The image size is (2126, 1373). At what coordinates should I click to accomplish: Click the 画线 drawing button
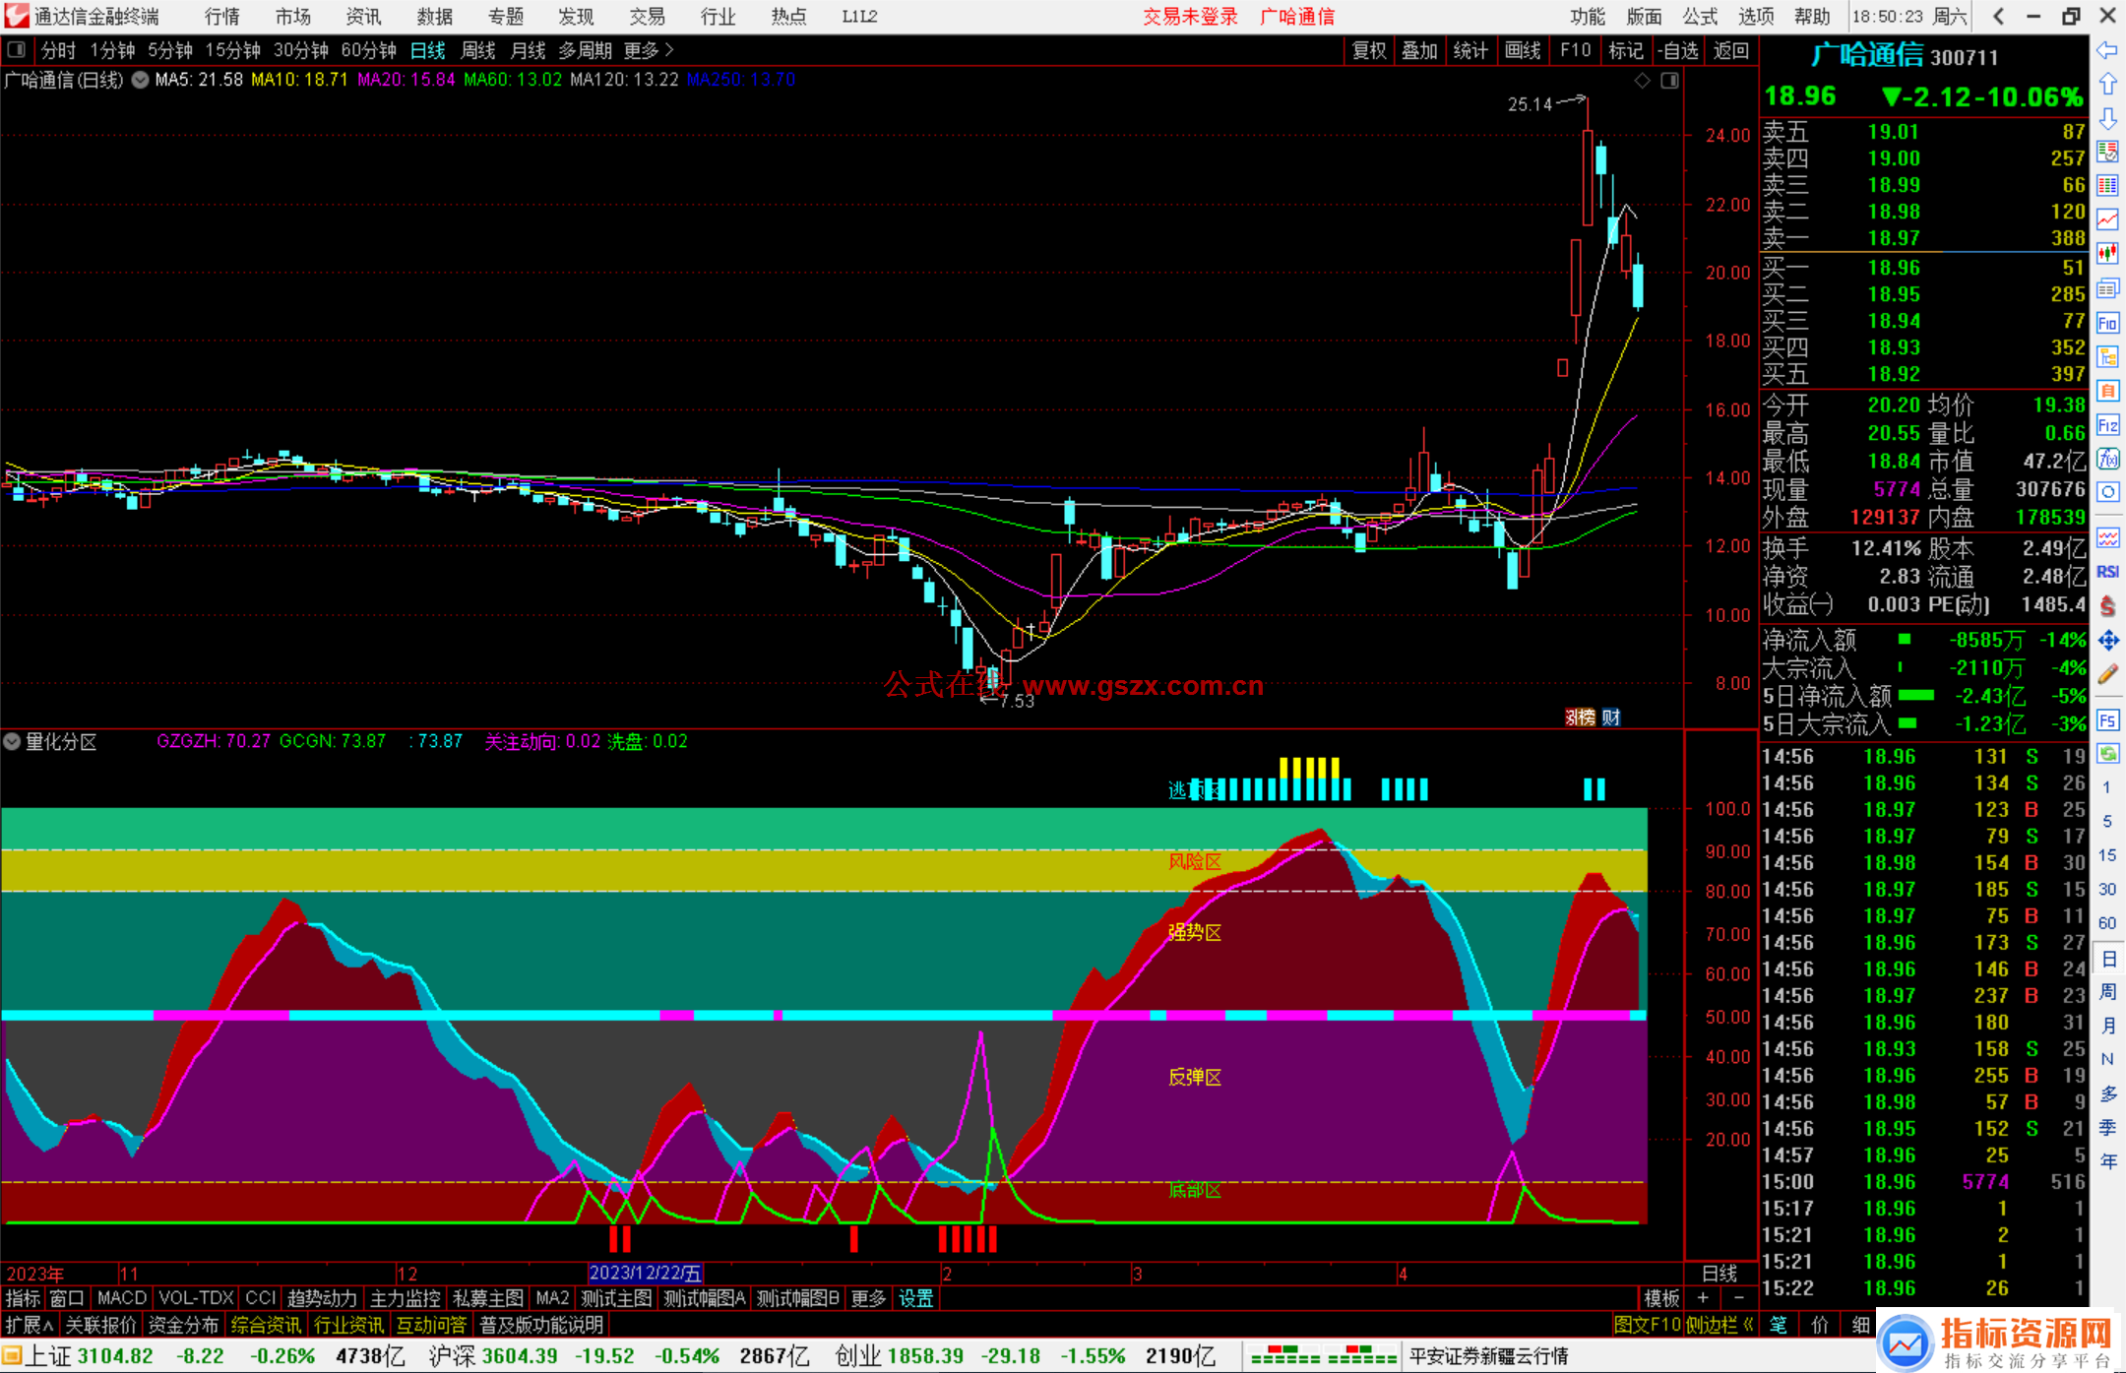pyautogui.click(x=1523, y=50)
